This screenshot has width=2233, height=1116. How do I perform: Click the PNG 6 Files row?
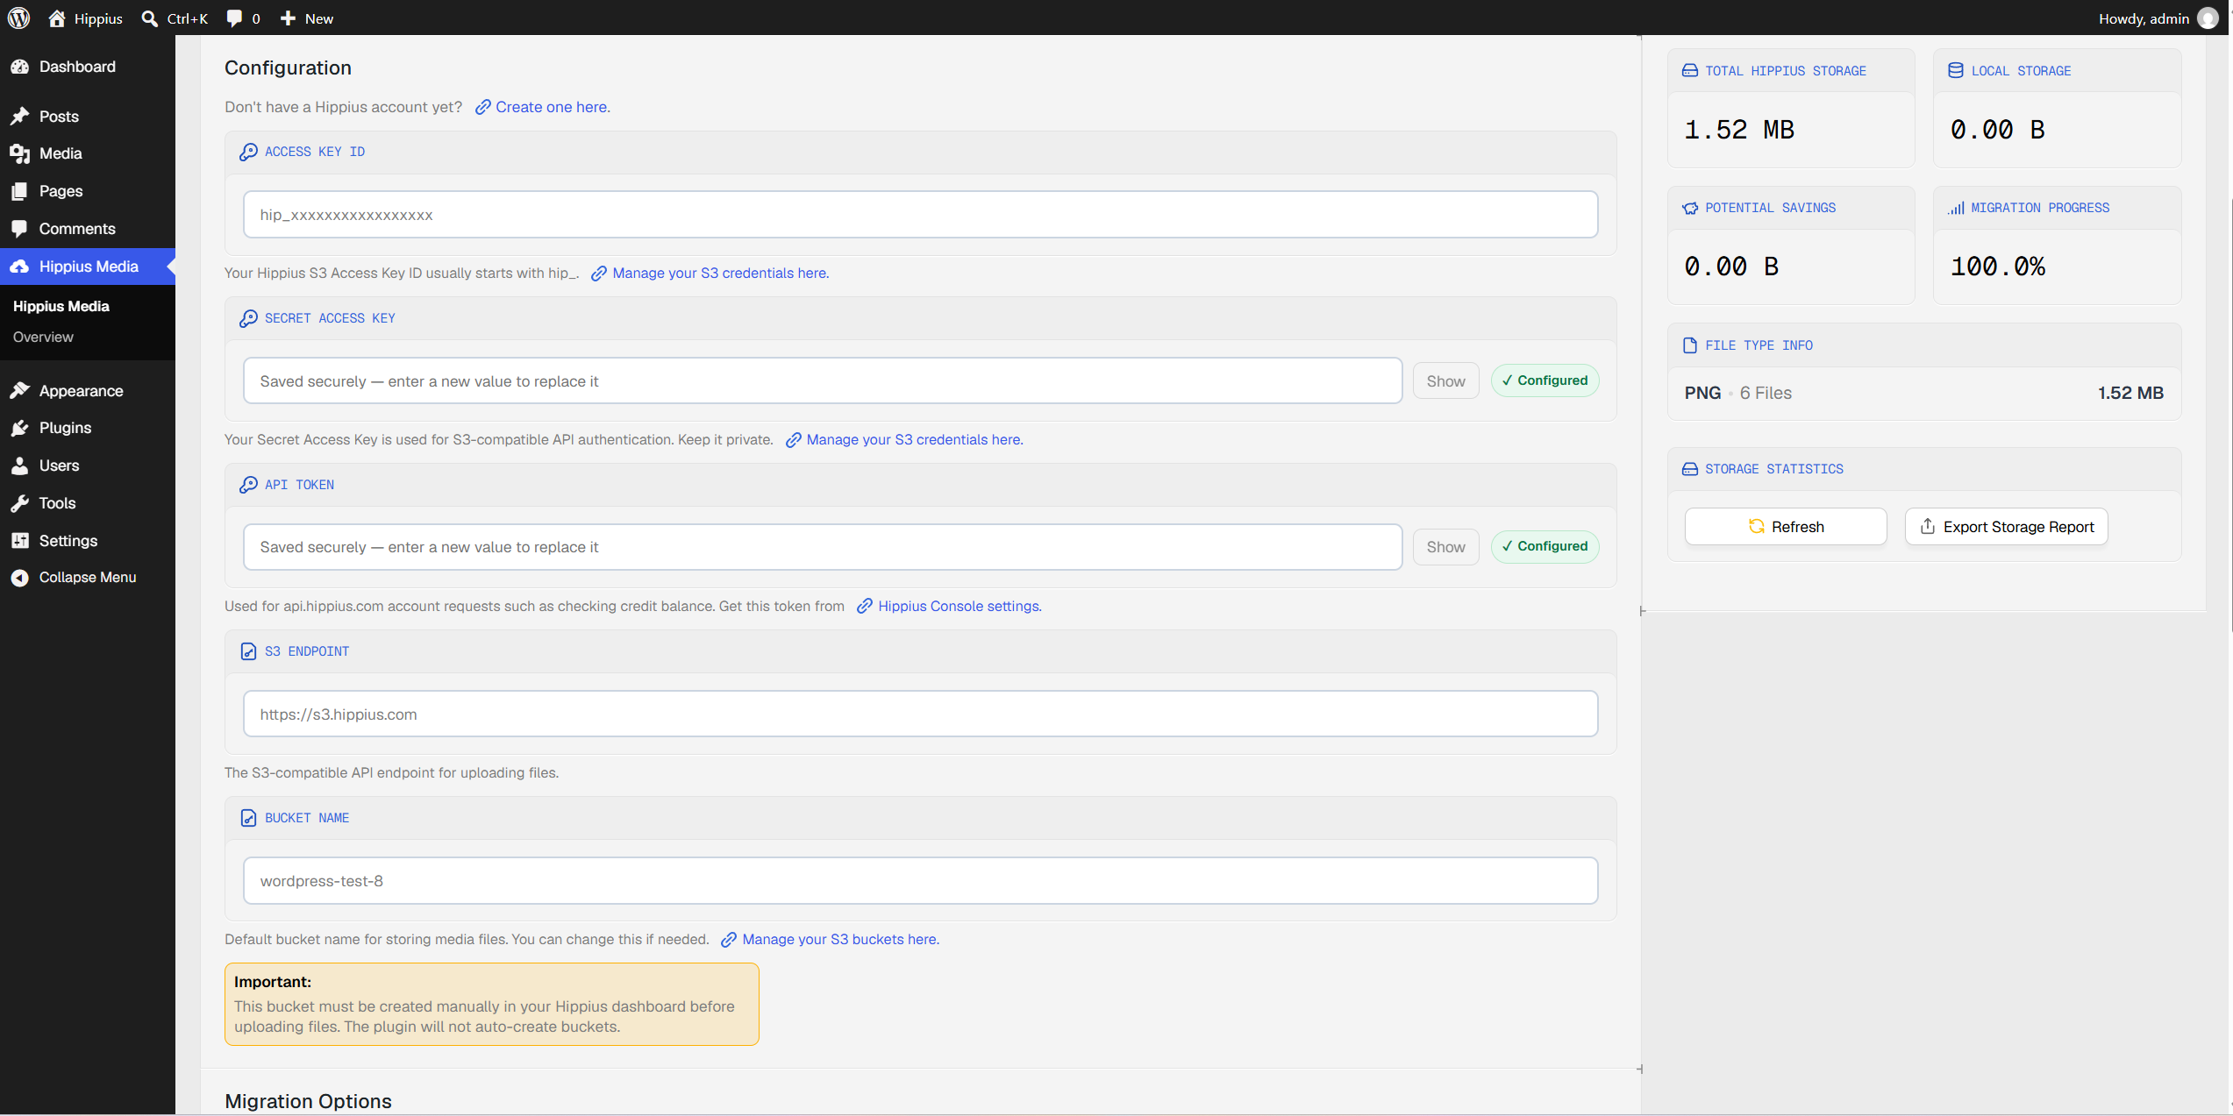[x=1923, y=393]
